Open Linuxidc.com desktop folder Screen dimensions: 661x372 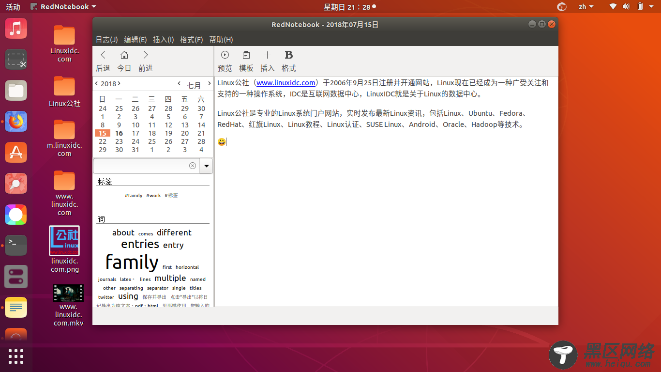[x=64, y=44]
